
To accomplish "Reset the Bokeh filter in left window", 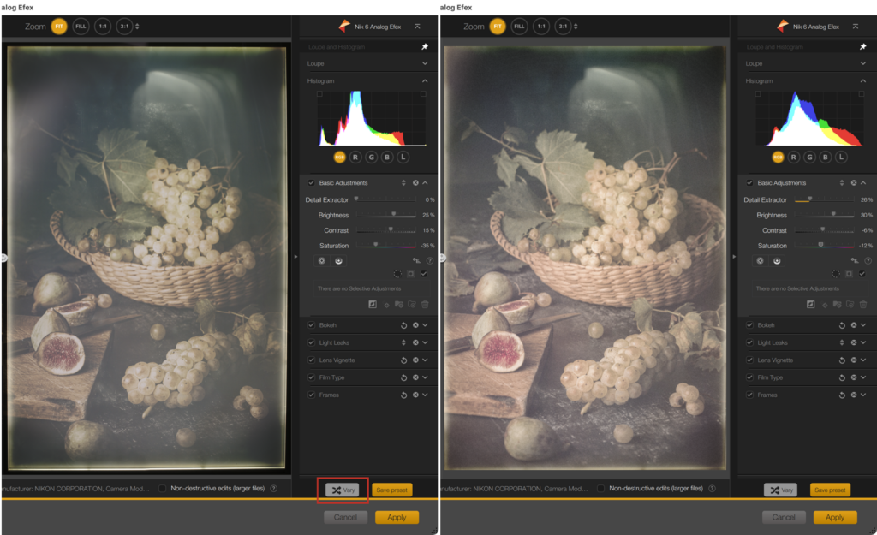I will coord(403,324).
